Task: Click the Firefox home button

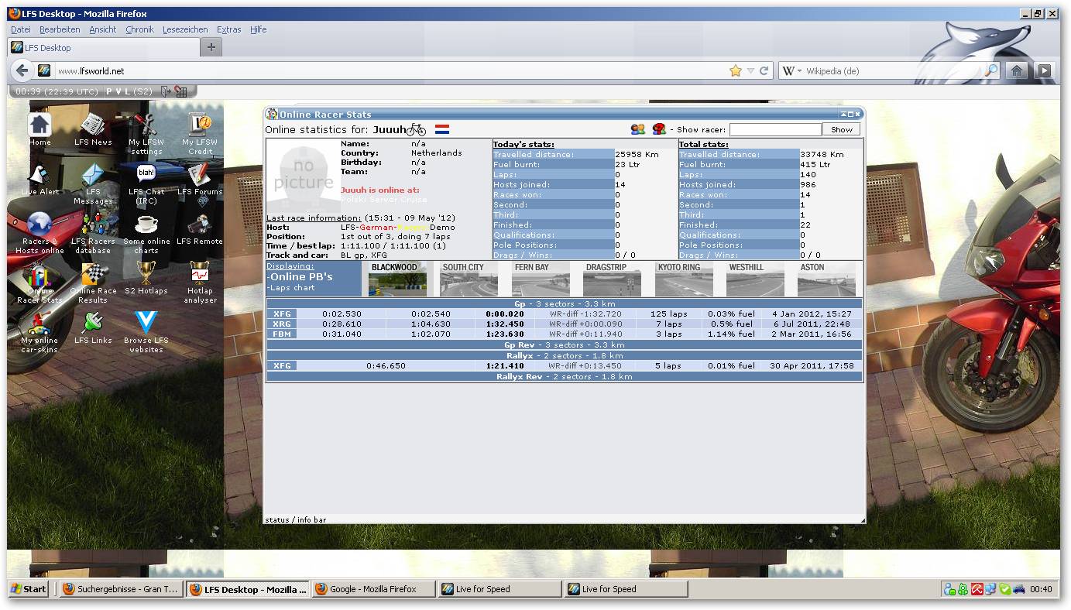Action: pyautogui.click(x=1017, y=70)
